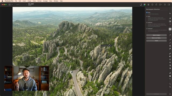The height and width of the screenshot is (96, 172).
Task: Select the pencil-shaped pixel paint tool
Action: pyautogui.click(x=170, y=43)
